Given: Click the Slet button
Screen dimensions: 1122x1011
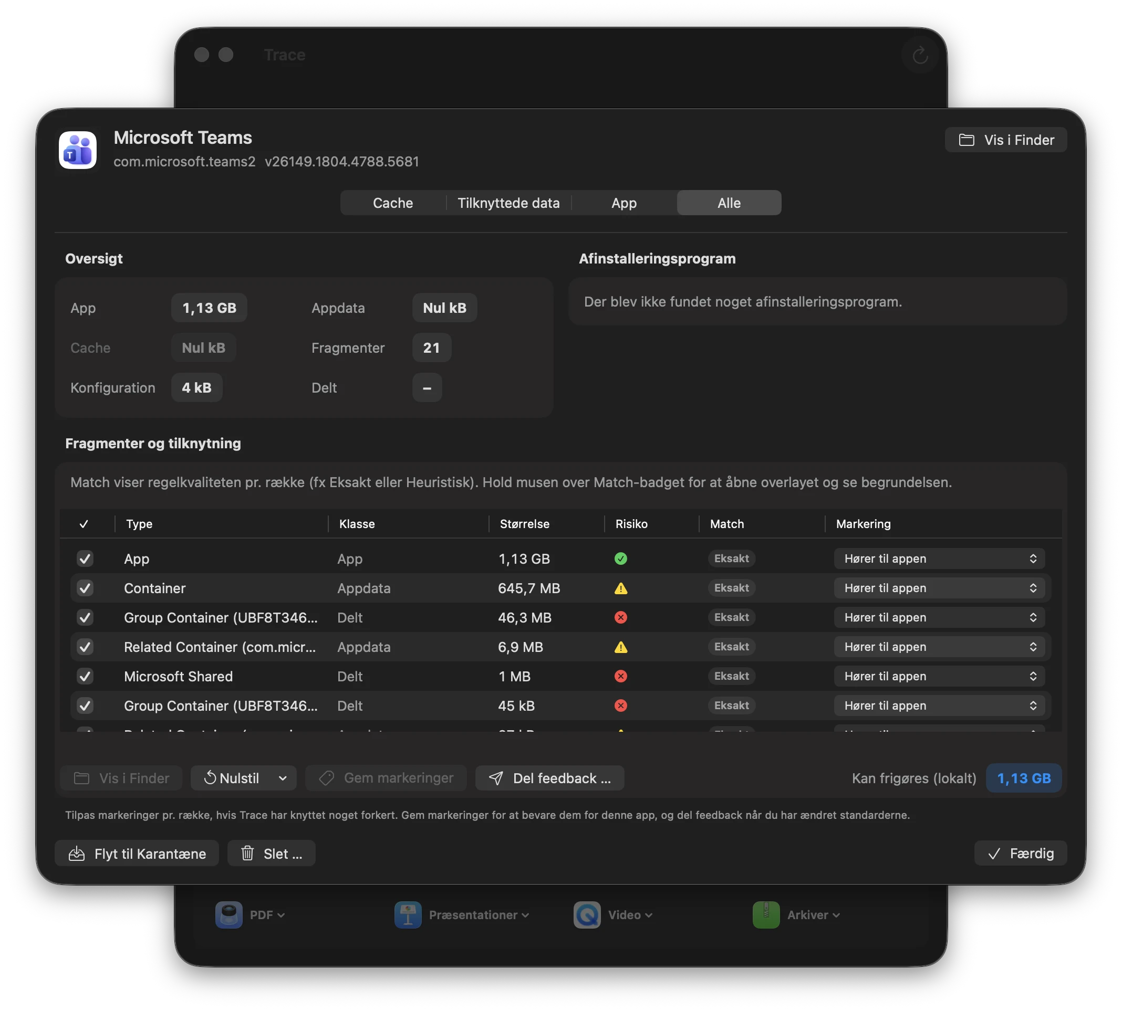Looking at the screenshot, I should point(272,853).
